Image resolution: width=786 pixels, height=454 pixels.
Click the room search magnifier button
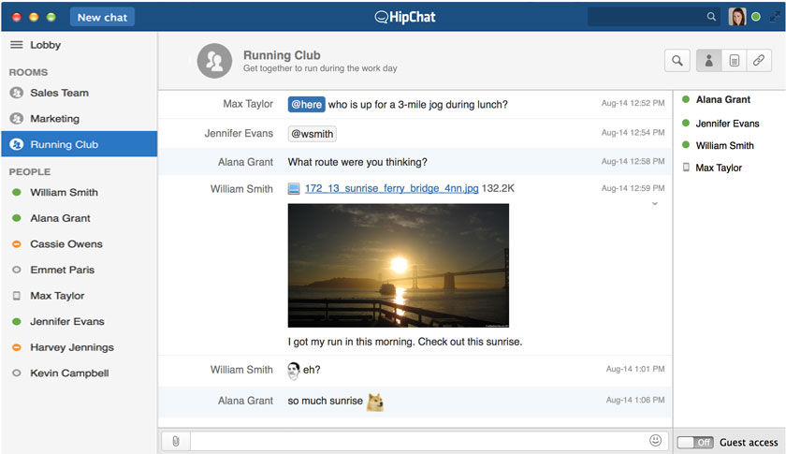point(677,61)
